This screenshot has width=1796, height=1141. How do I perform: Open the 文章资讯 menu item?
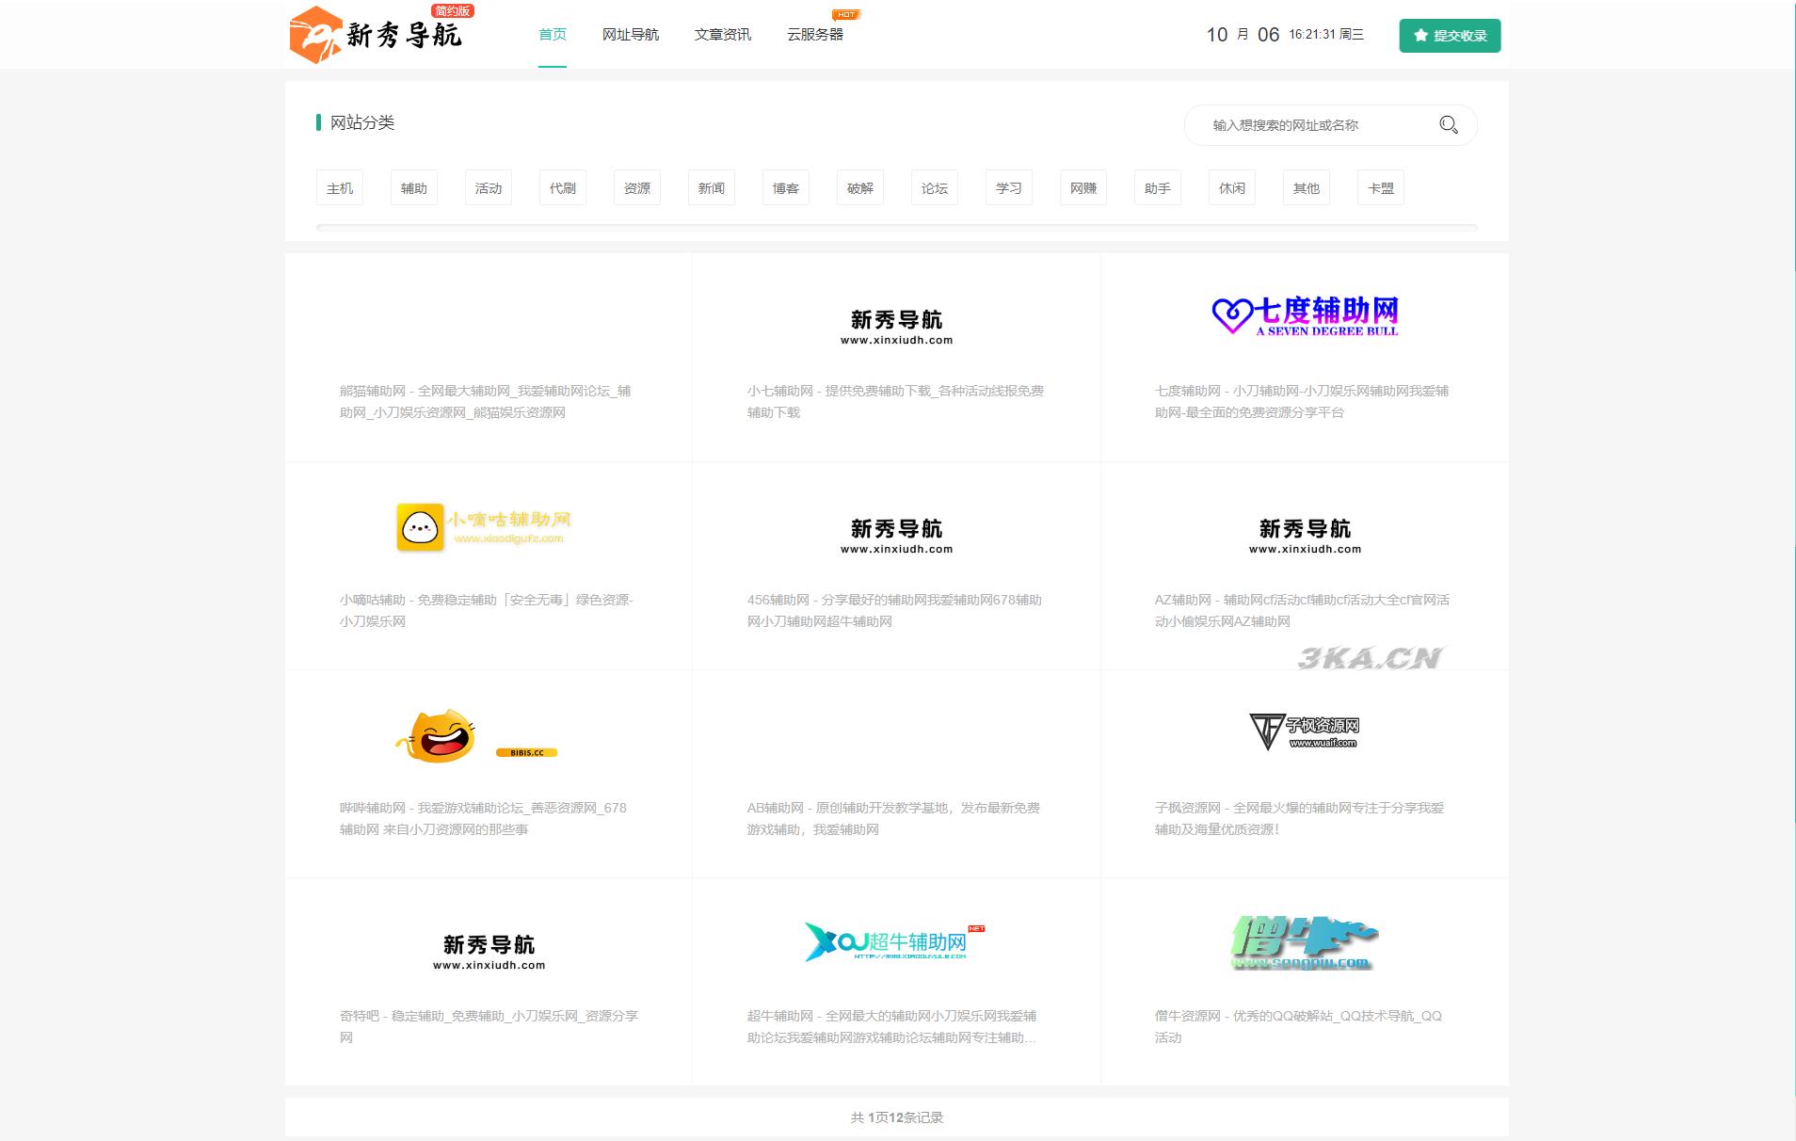[x=723, y=35]
